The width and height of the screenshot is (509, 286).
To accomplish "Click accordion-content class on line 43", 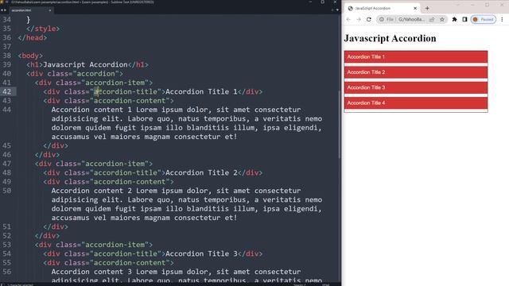I will point(130,101).
